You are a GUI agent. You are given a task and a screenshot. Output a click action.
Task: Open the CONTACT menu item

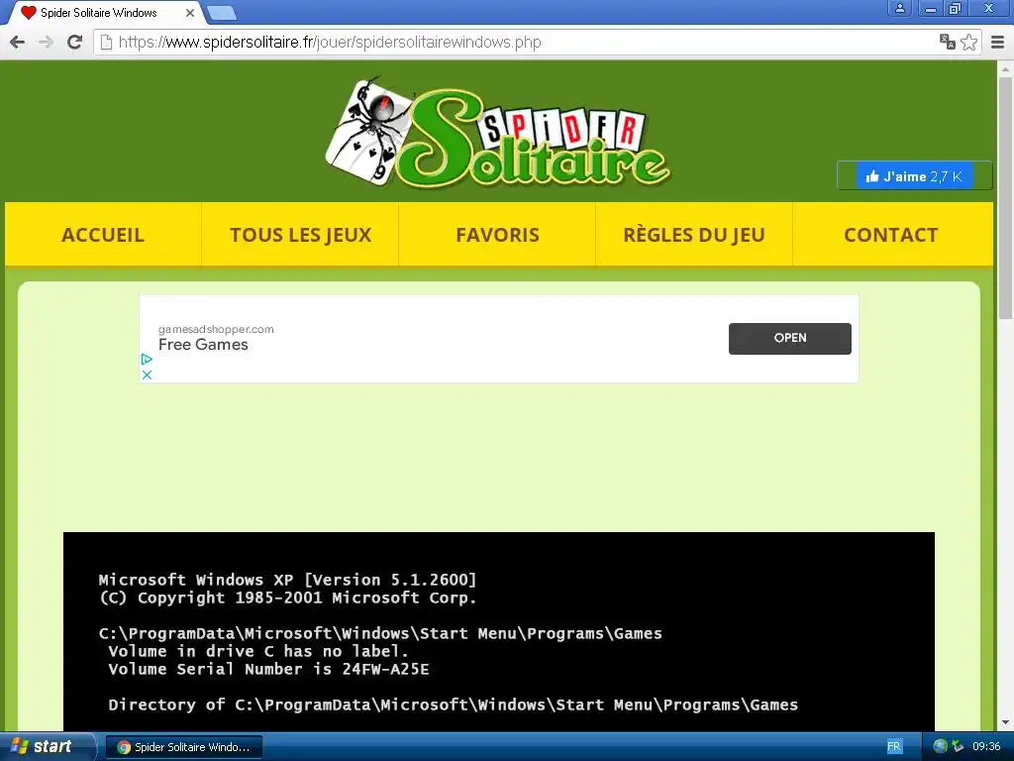(891, 234)
